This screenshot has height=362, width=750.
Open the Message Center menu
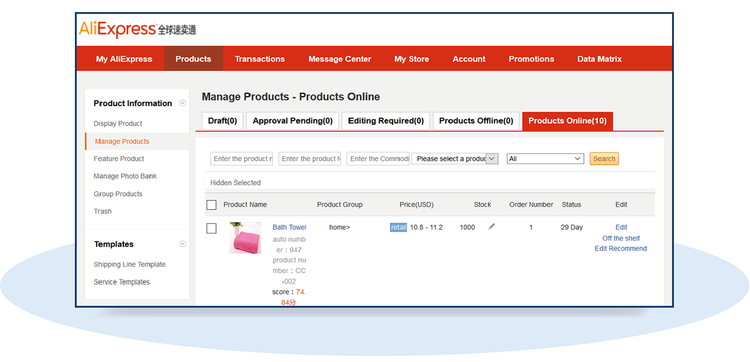click(340, 59)
